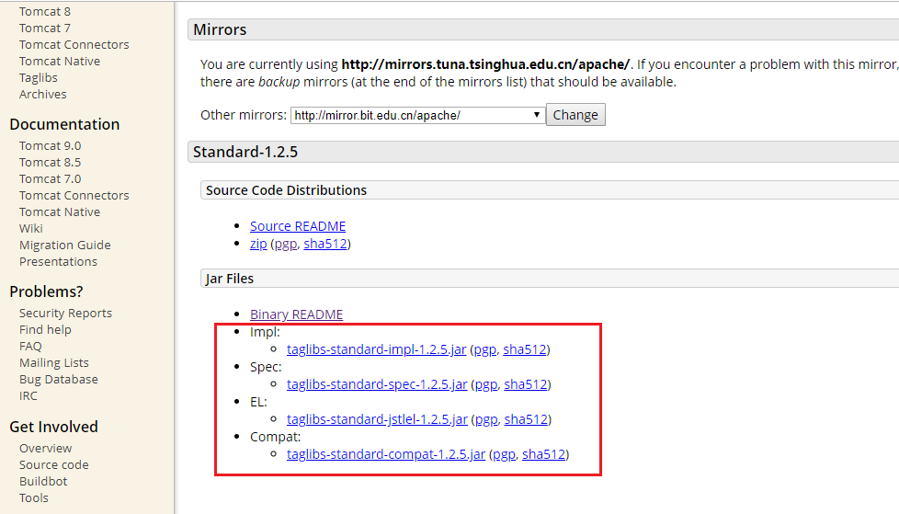Download taglibs-standard-jstlel-1.2.5.jar
The image size is (899, 514).
(377, 419)
